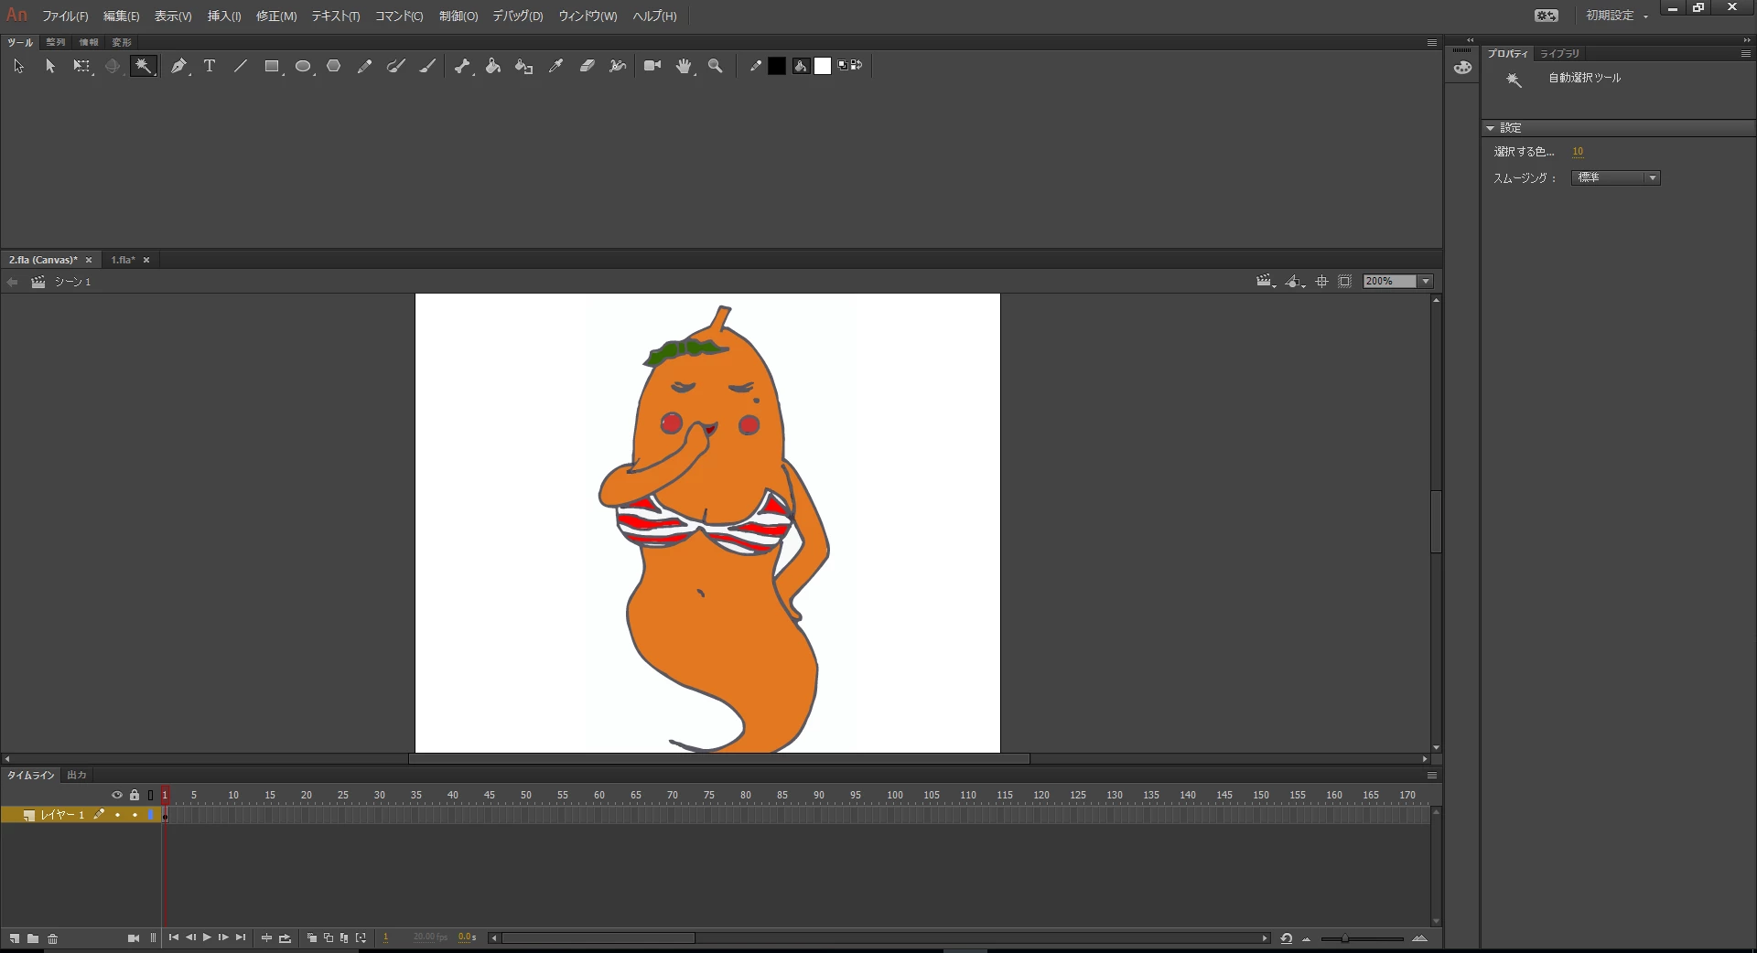Screen dimensions: 1757x953
Task: Select the Oval tool
Action: tap(303, 66)
